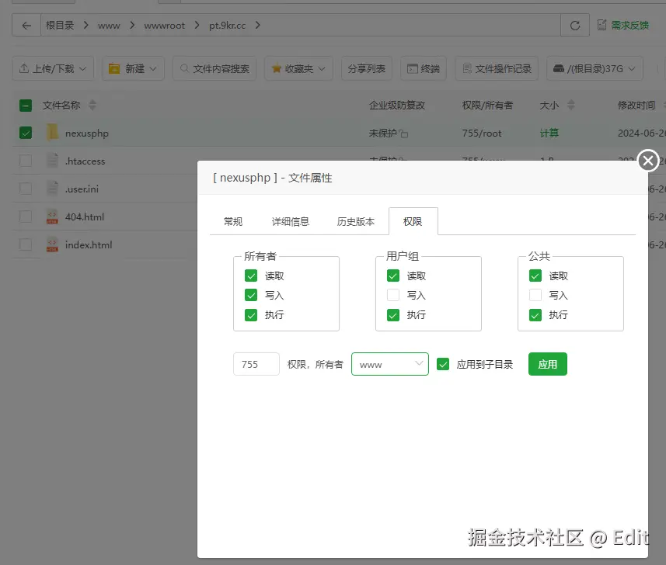This screenshot has height=565, width=666.
Task: Open the www owner dropdown
Action: coord(390,364)
